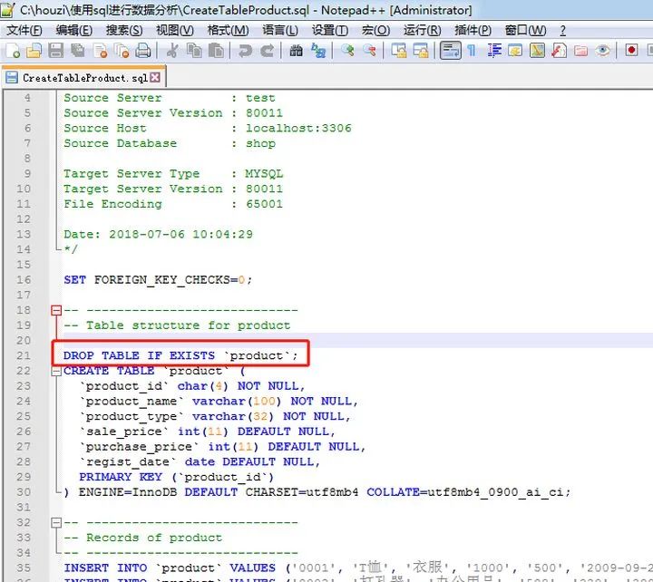This screenshot has height=582, width=653.
Task: Click the INSERT INTO line with '0001'
Action: click(358, 567)
